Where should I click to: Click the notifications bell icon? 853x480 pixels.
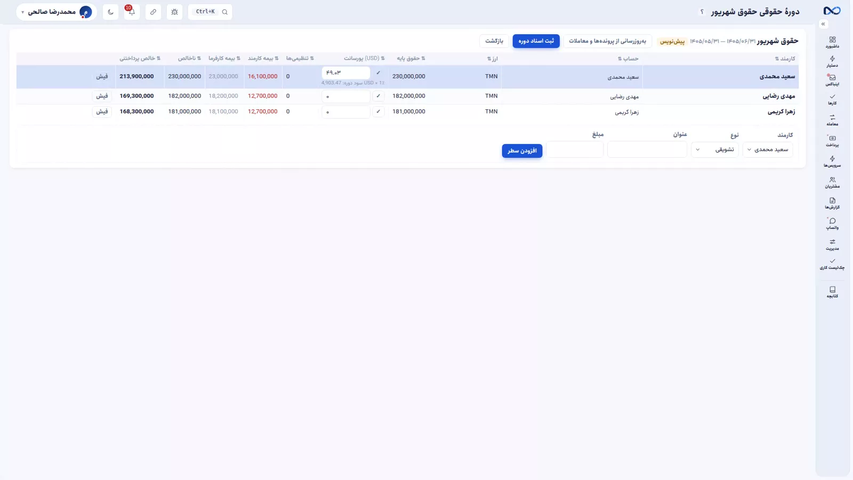point(132,12)
